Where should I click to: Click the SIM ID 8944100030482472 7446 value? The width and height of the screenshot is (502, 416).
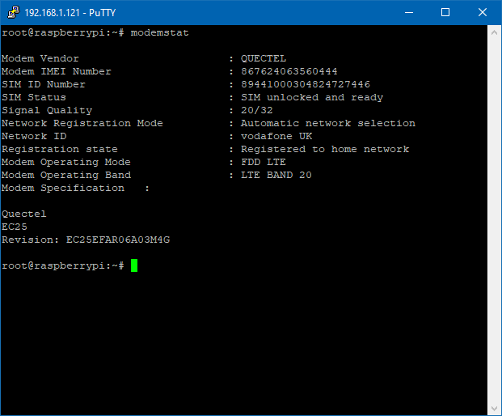(x=306, y=84)
